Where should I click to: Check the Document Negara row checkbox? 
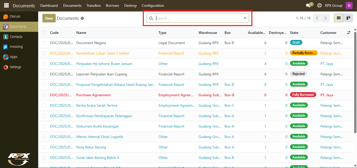[44, 43]
